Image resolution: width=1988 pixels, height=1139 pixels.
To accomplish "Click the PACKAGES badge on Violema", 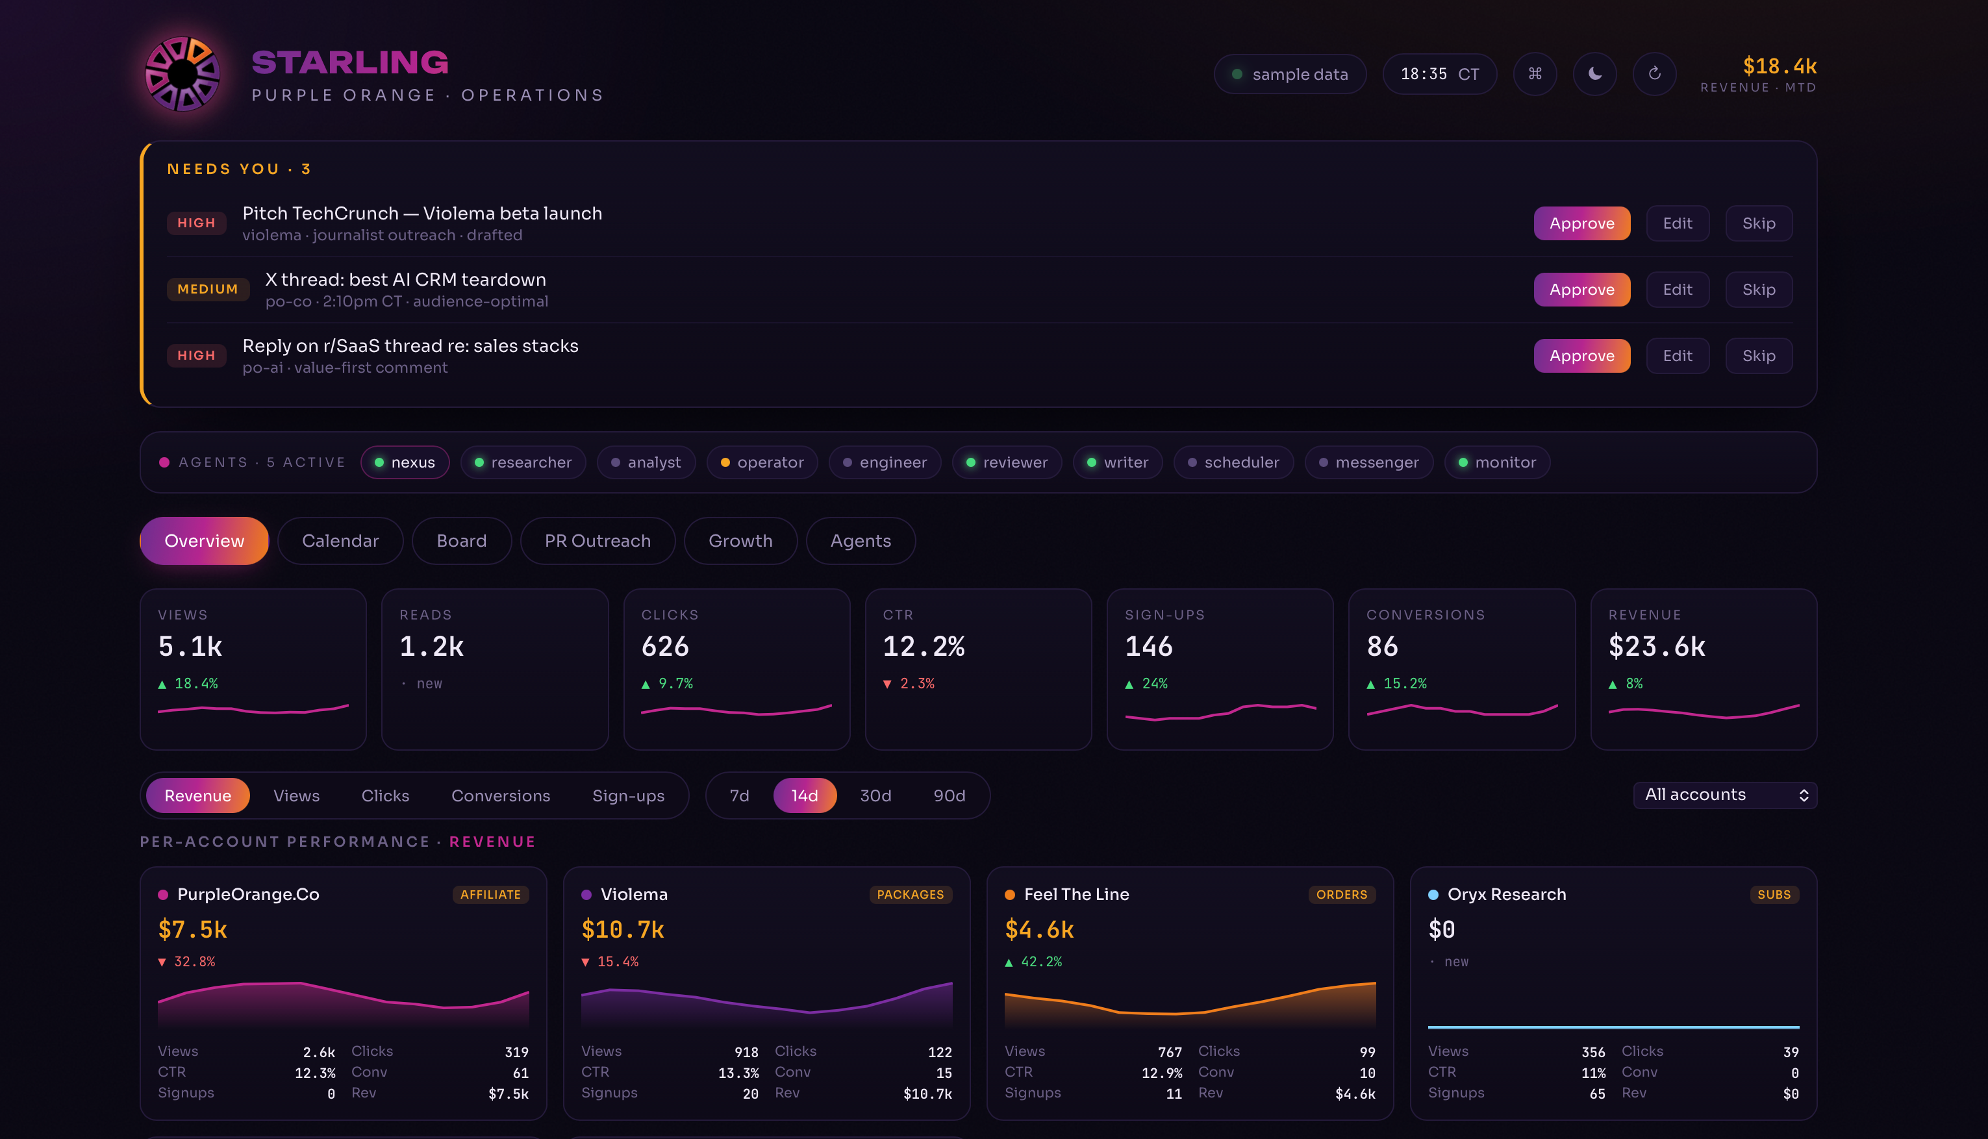I will [x=910, y=894].
